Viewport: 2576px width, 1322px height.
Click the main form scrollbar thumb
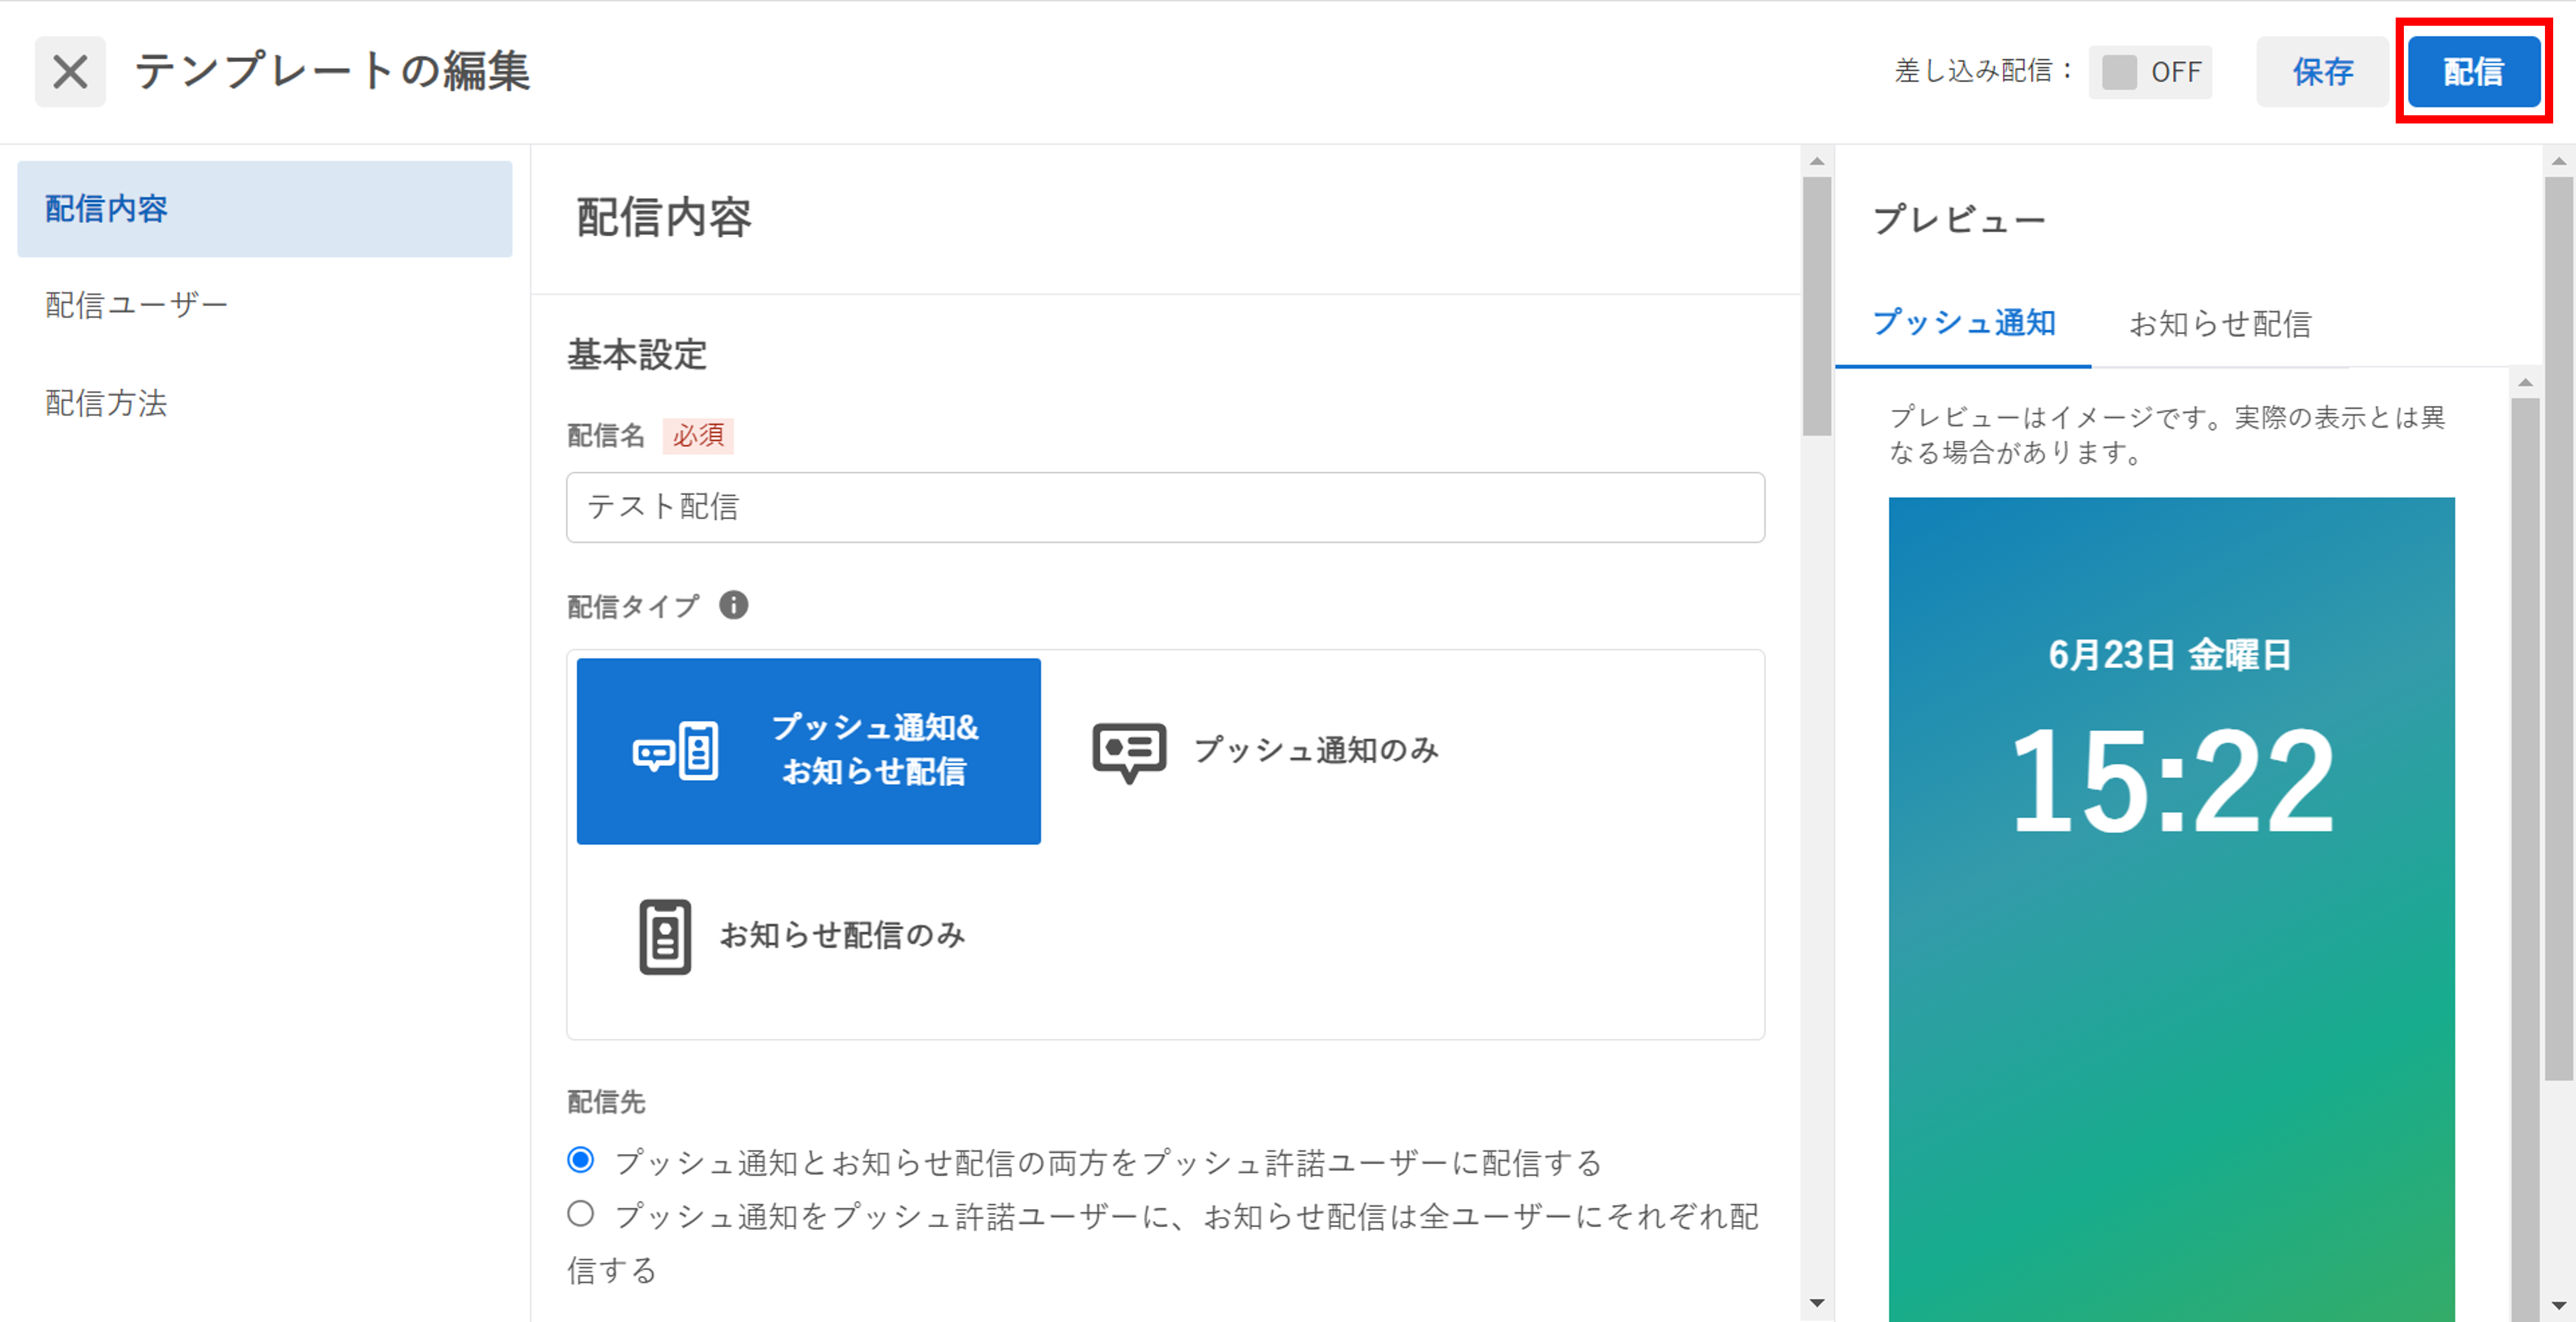1817,305
